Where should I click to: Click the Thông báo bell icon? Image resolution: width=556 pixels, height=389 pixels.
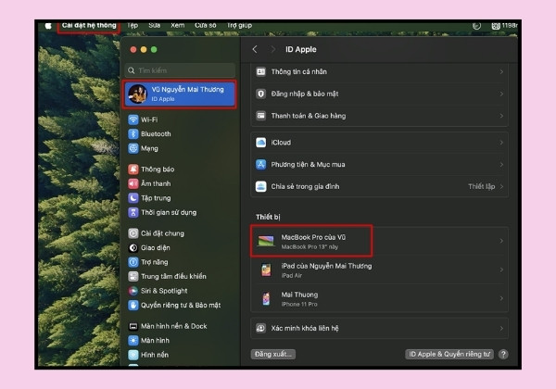(x=133, y=169)
